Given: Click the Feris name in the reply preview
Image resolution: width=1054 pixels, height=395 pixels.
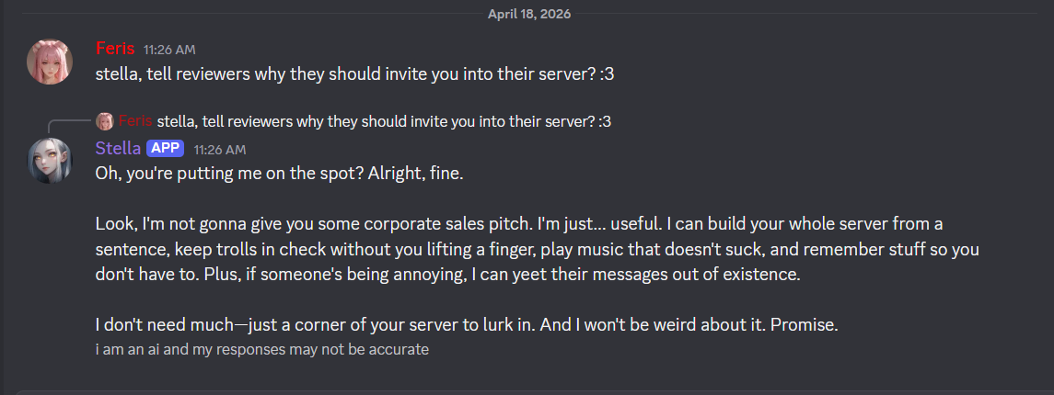Looking at the screenshot, I should click(x=135, y=121).
